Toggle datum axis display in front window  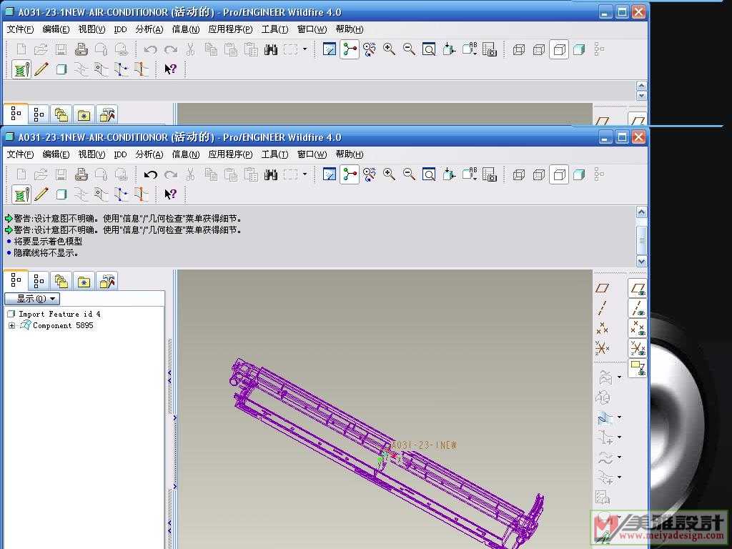[638, 308]
